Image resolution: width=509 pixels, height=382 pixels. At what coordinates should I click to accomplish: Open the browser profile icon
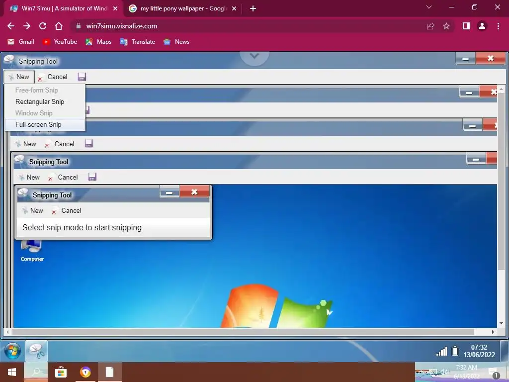coord(482,26)
